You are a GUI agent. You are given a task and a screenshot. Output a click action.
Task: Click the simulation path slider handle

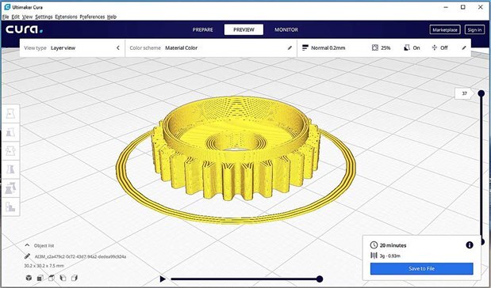pos(320,279)
